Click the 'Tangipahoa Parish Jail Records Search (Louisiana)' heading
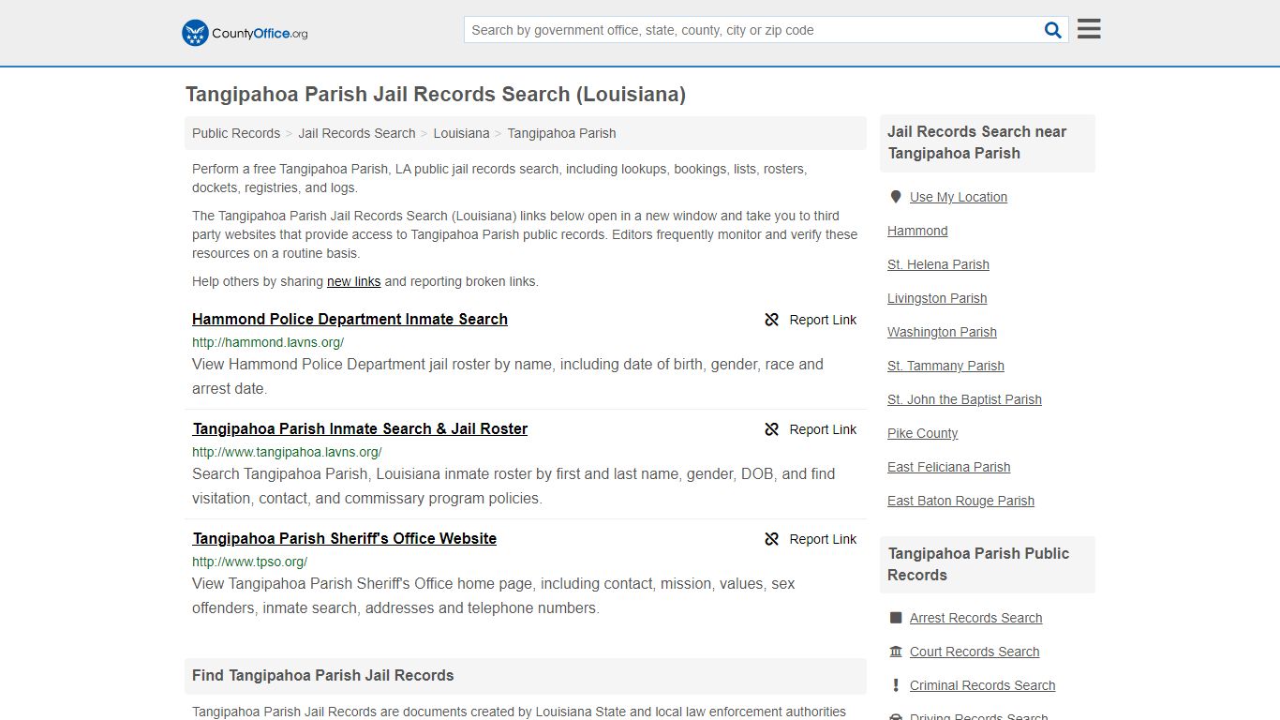1280x720 pixels. [436, 95]
